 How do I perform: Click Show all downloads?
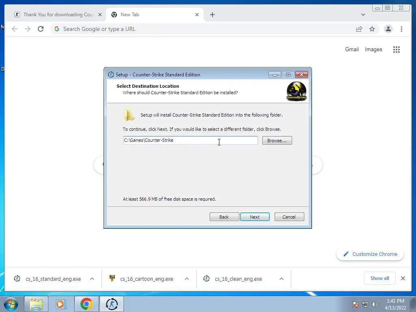[380, 278]
